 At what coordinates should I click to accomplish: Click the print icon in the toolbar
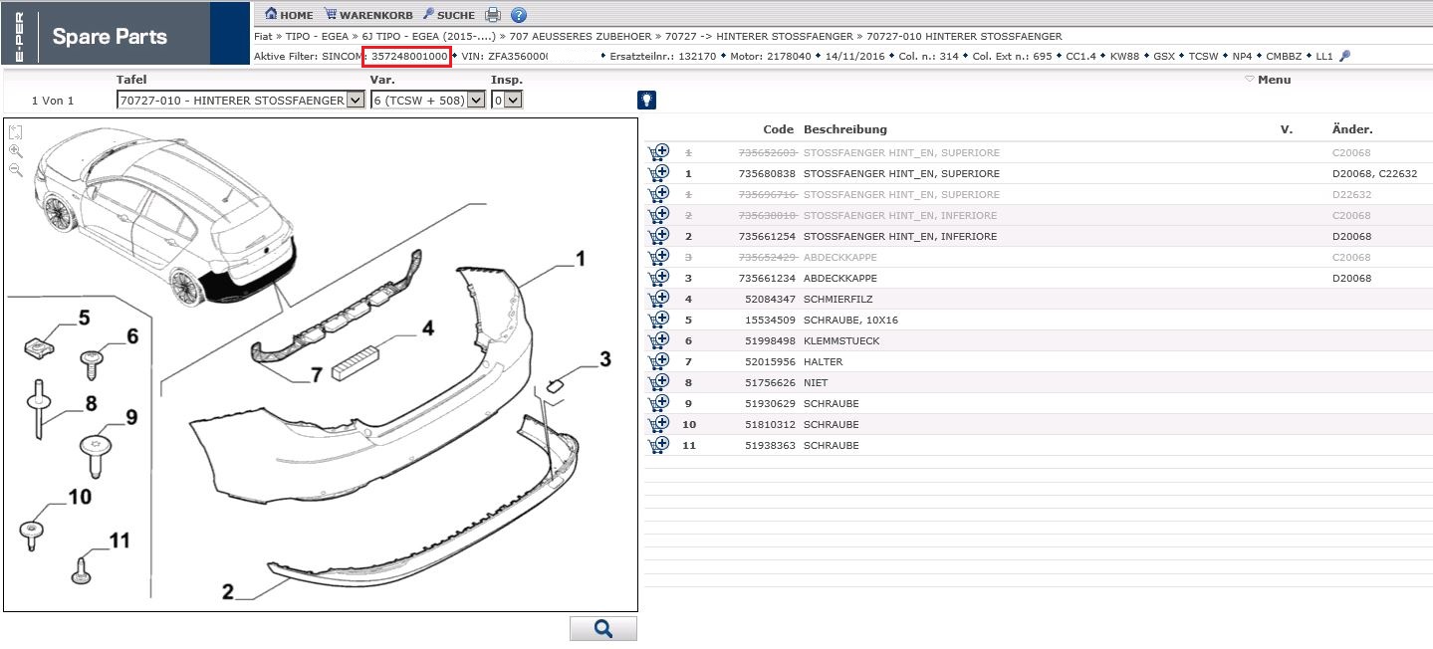coord(493,15)
